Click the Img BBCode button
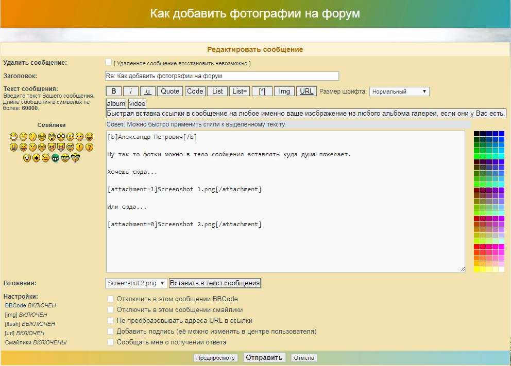Screen dimensions: 511x366 pyautogui.click(x=284, y=91)
